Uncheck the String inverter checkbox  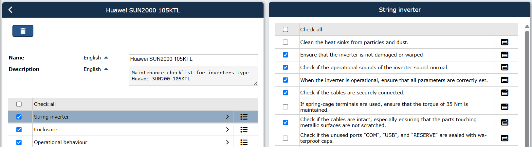tap(19, 117)
